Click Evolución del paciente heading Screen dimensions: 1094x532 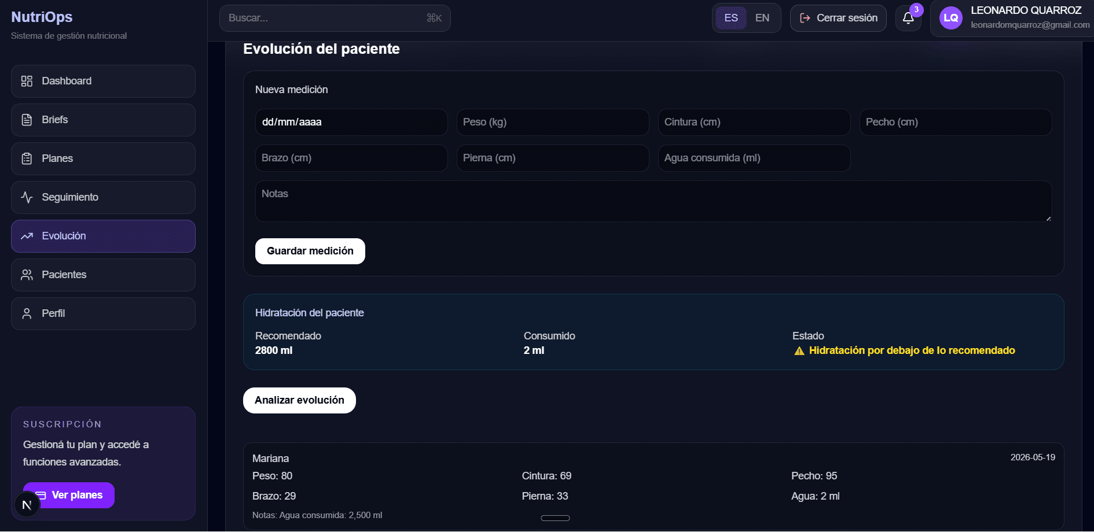pyautogui.click(x=321, y=49)
